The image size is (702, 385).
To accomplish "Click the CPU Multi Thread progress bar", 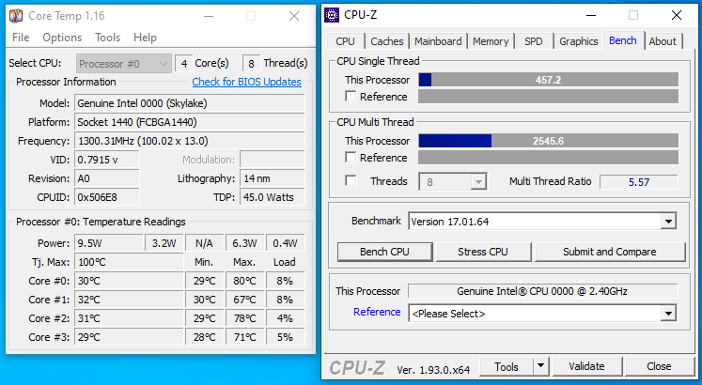I will click(x=548, y=141).
